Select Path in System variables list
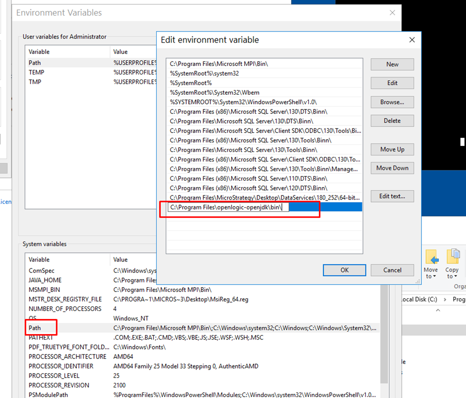 (x=203, y=328)
